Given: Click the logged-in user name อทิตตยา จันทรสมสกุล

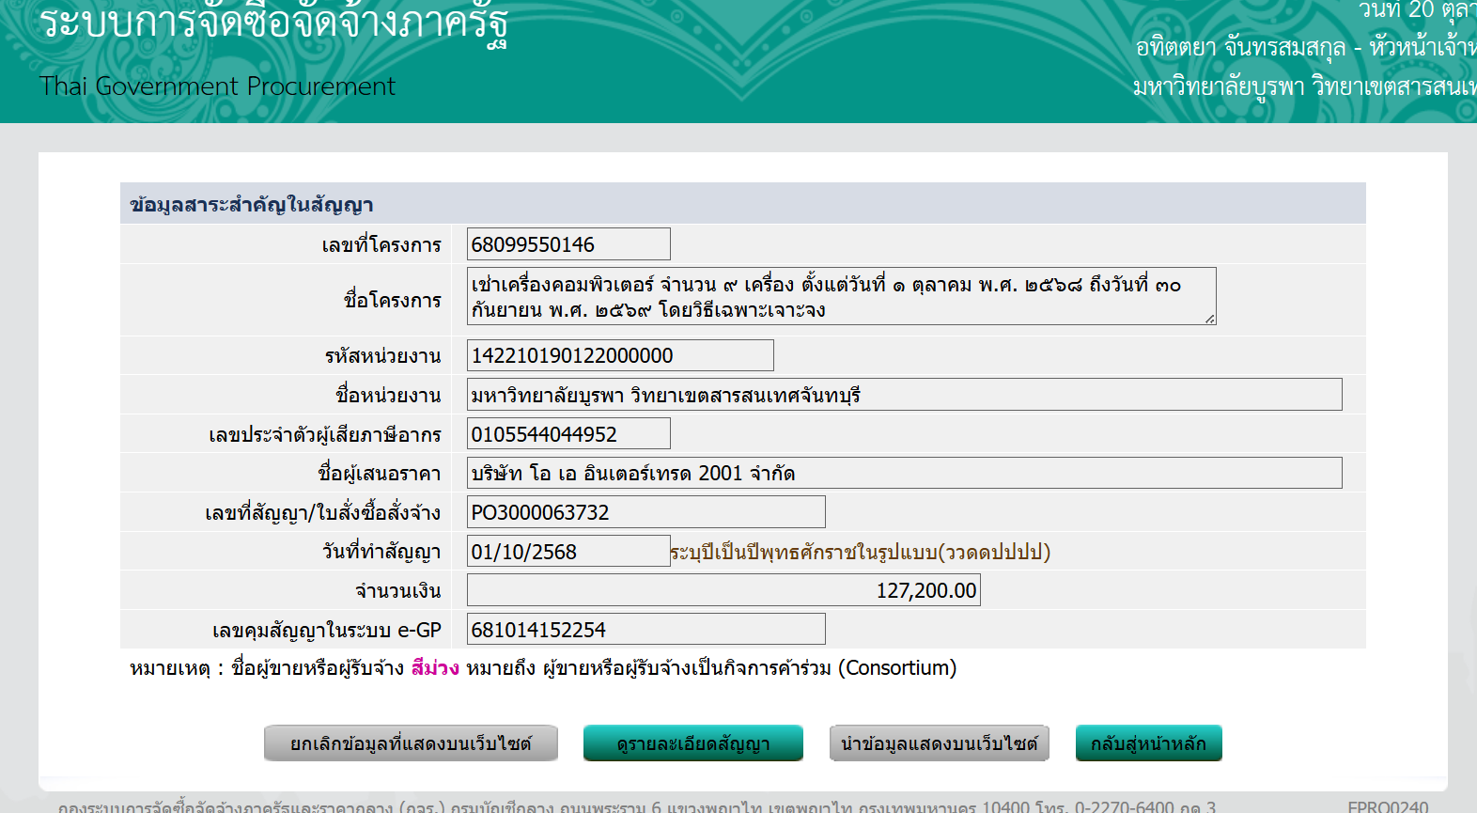Looking at the screenshot, I should pyautogui.click(x=1240, y=47).
